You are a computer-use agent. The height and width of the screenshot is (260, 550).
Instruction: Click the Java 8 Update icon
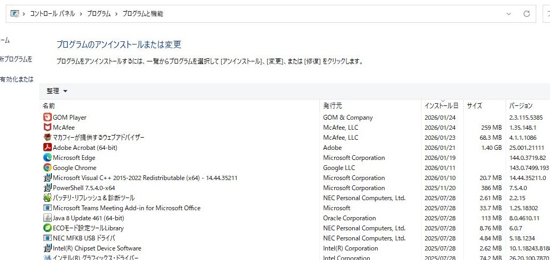click(47, 218)
